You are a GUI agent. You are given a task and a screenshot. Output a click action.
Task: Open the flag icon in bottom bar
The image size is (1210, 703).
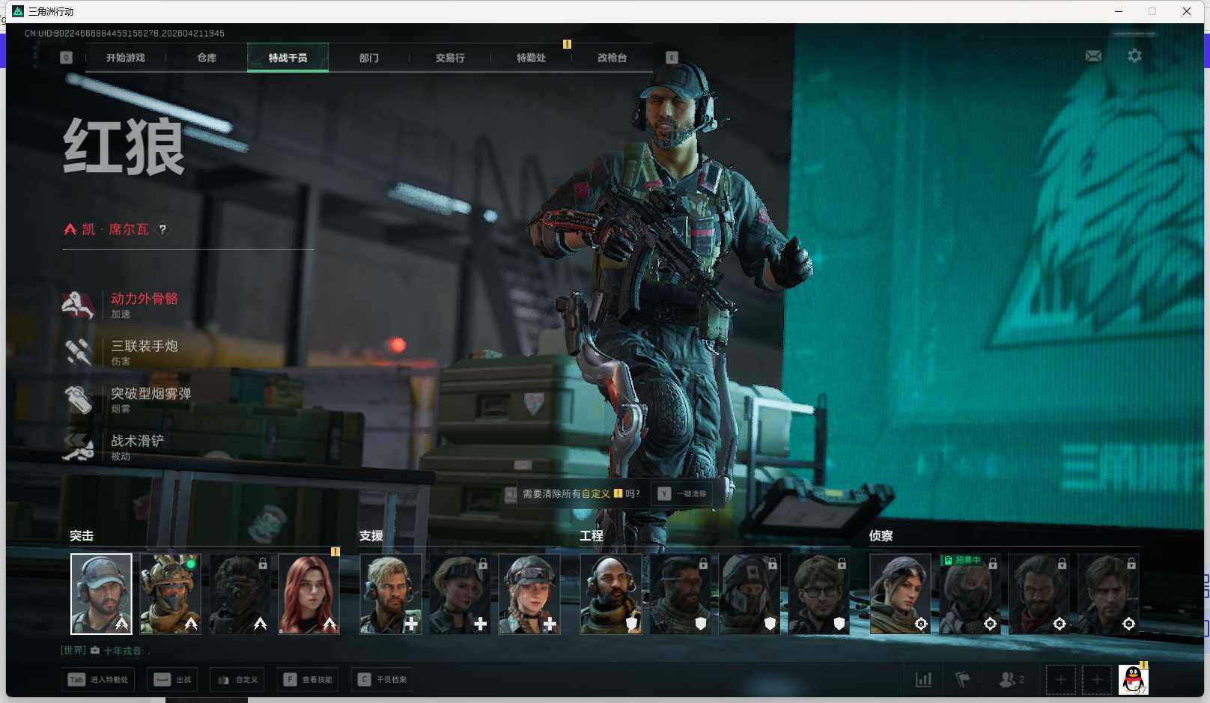pyautogui.click(x=963, y=680)
